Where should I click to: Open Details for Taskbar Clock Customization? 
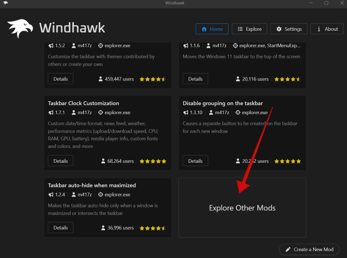60,161
